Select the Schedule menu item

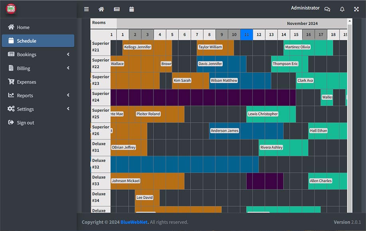coord(38,41)
